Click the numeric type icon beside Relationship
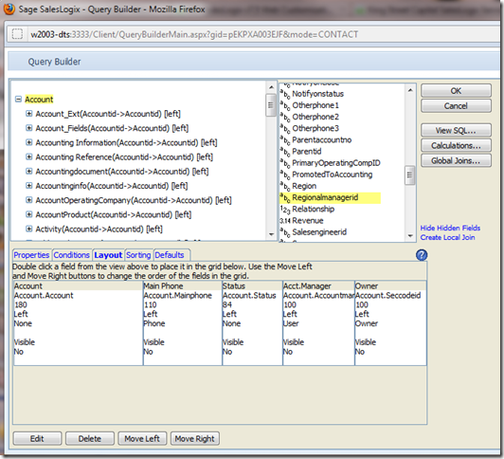 (x=285, y=210)
